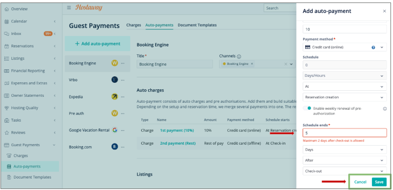Expand the Calendar sidebar menu chevron

[x=55, y=21]
